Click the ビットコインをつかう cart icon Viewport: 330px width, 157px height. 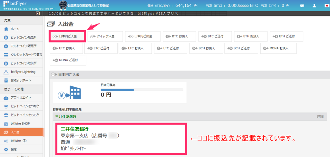click(6, 106)
